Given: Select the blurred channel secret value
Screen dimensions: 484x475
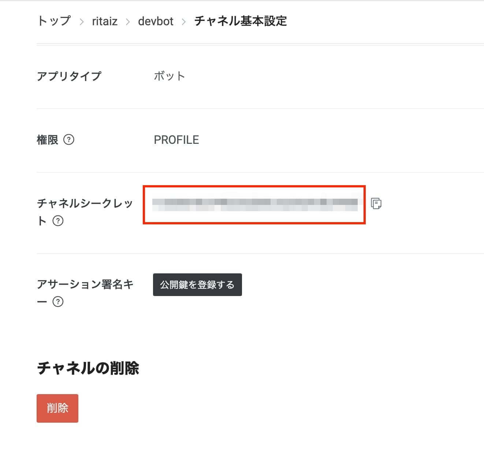Looking at the screenshot, I should [x=255, y=205].
